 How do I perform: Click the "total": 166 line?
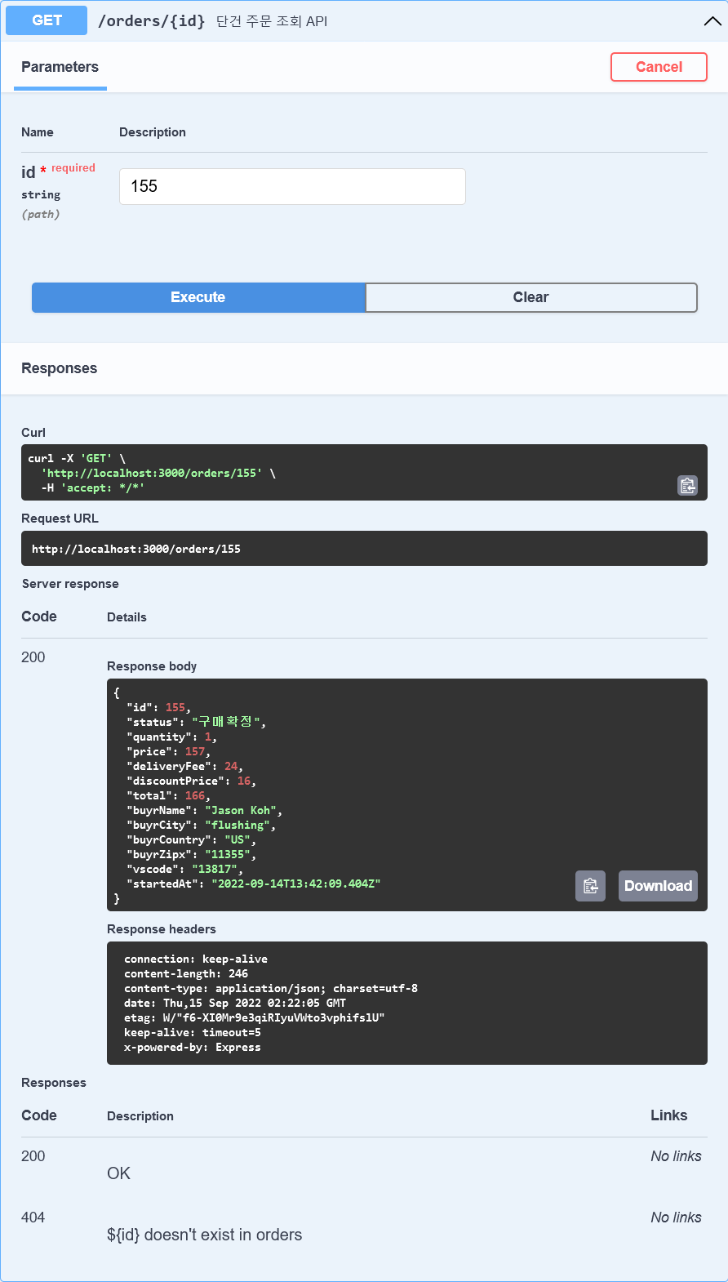tap(168, 796)
